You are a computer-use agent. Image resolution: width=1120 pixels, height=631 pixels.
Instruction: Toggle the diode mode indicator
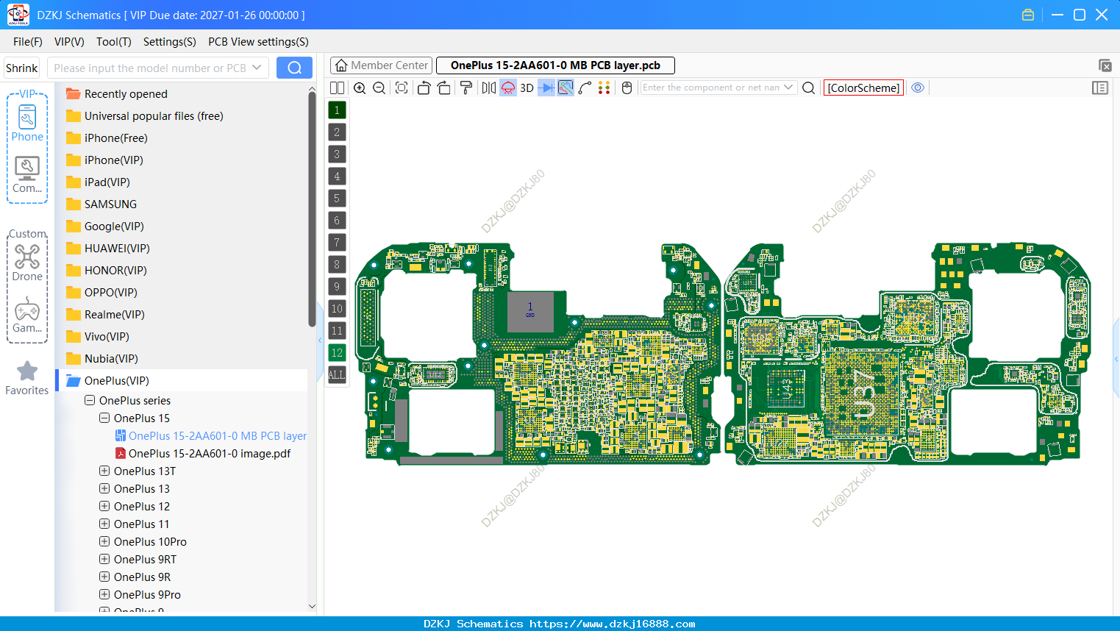click(546, 88)
